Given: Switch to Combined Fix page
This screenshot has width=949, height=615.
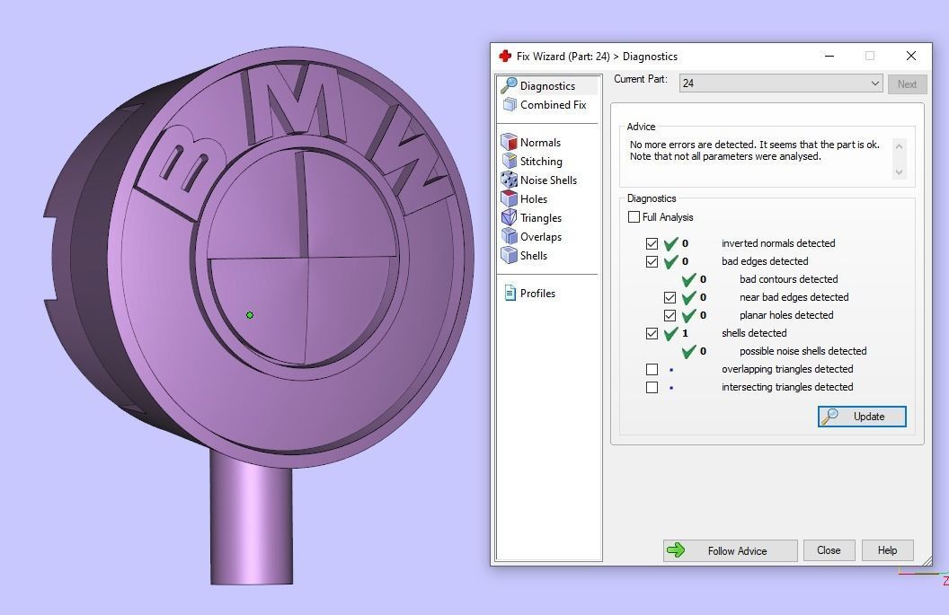Looking at the screenshot, I should pos(554,105).
